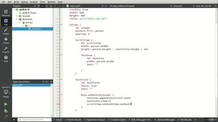Build the project with hammer icon

[6, 117]
